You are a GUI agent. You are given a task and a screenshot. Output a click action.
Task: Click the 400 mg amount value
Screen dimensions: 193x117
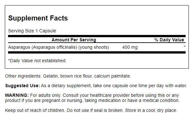point(130,47)
